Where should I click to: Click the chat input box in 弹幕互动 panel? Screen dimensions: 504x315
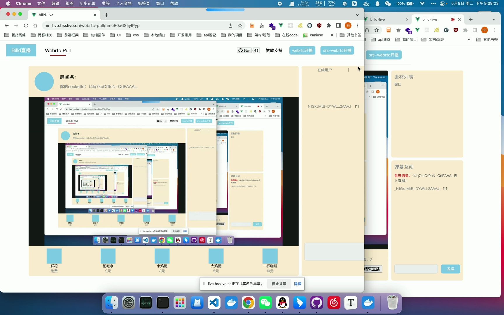pos(416,269)
